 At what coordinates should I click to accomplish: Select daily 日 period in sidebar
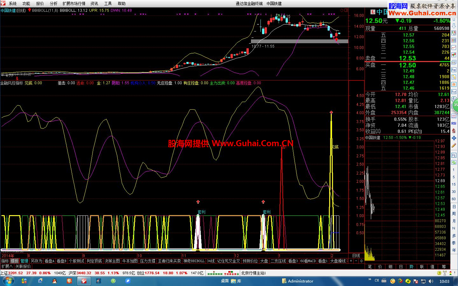point(454,207)
